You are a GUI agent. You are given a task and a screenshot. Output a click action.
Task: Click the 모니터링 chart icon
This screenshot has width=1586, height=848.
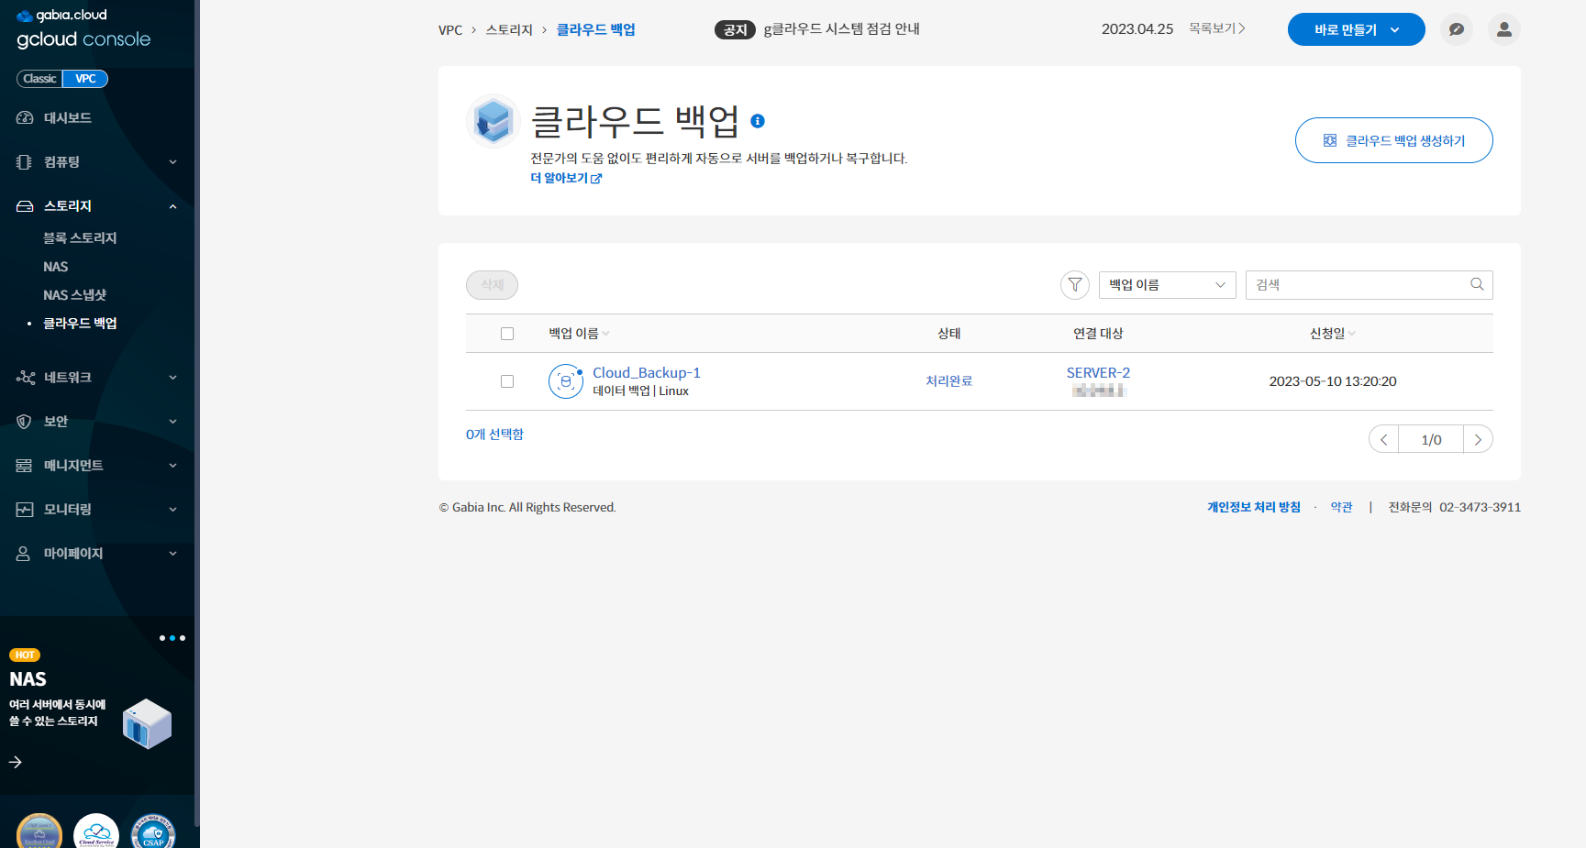pyautogui.click(x=25, y=510)
